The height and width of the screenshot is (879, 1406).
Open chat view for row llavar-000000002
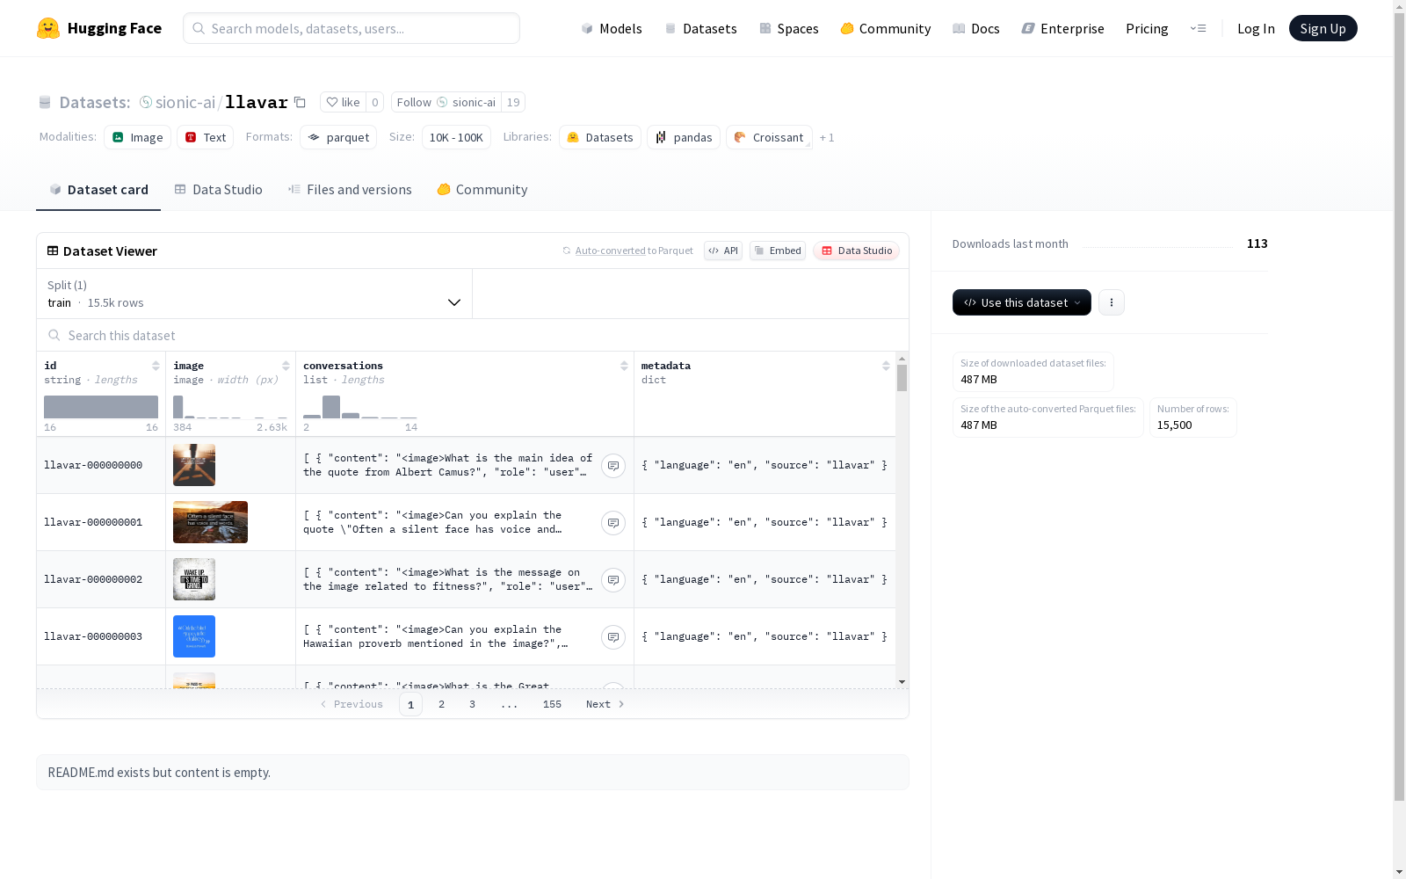click(x=613, y=579)
